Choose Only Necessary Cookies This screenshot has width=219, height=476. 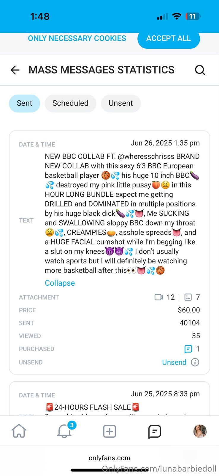click(x=77, y=38)
